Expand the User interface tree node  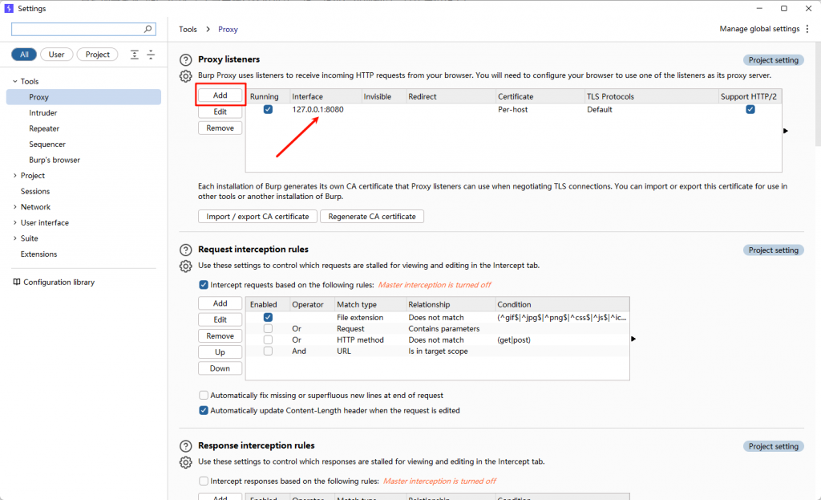pos(14,223)
